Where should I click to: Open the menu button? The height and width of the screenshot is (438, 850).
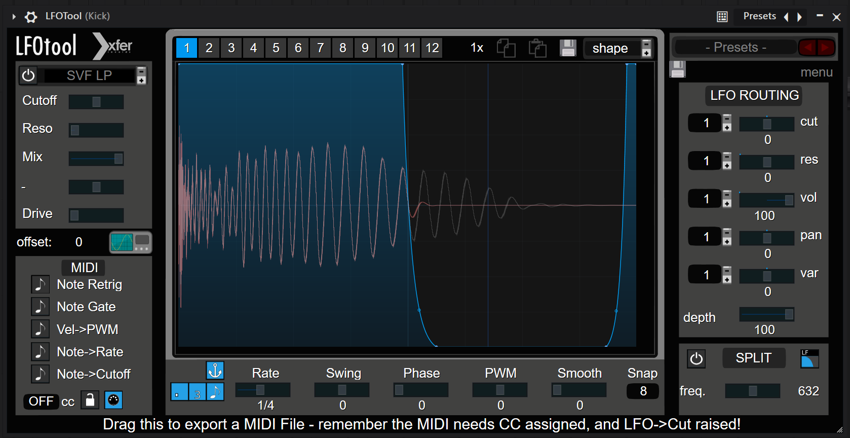click(817, 72)
